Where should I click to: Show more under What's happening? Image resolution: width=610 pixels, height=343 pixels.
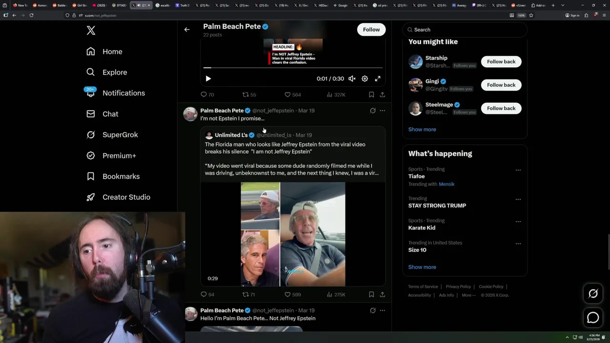point(422,267)
